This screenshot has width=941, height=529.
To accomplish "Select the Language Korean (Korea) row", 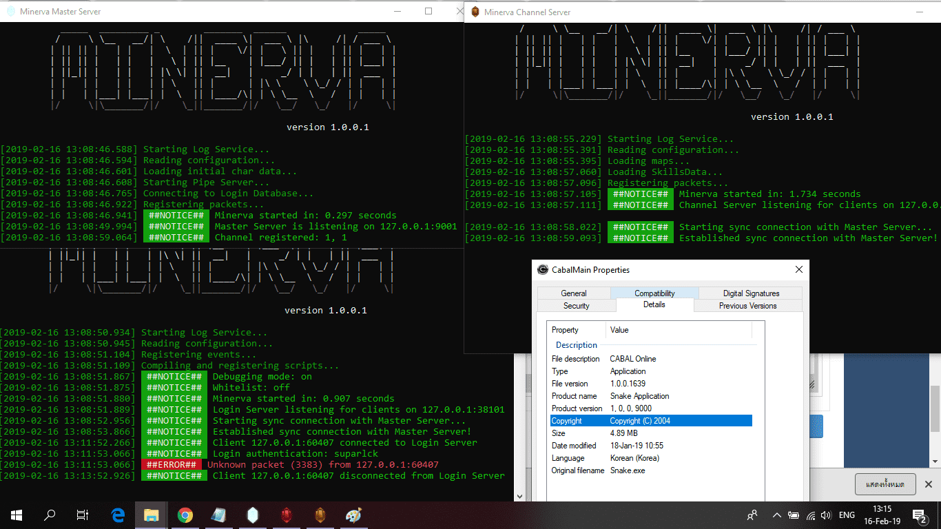I will [651, 458].
